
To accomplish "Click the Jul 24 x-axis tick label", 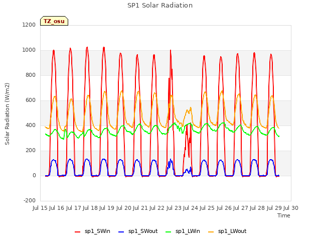I will pyautogui.click(x=191, y=208).
